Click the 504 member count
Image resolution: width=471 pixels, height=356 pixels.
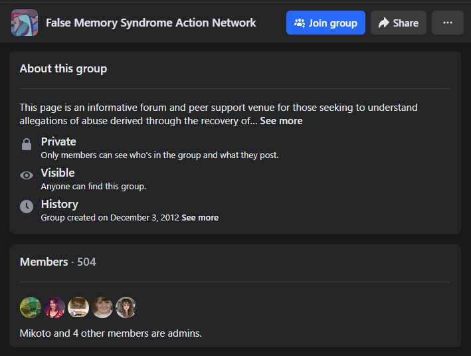(x=86, y=262)
